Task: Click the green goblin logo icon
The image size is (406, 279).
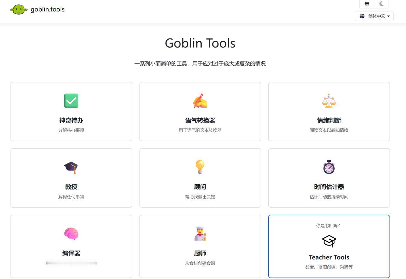Action: [19, 10]
